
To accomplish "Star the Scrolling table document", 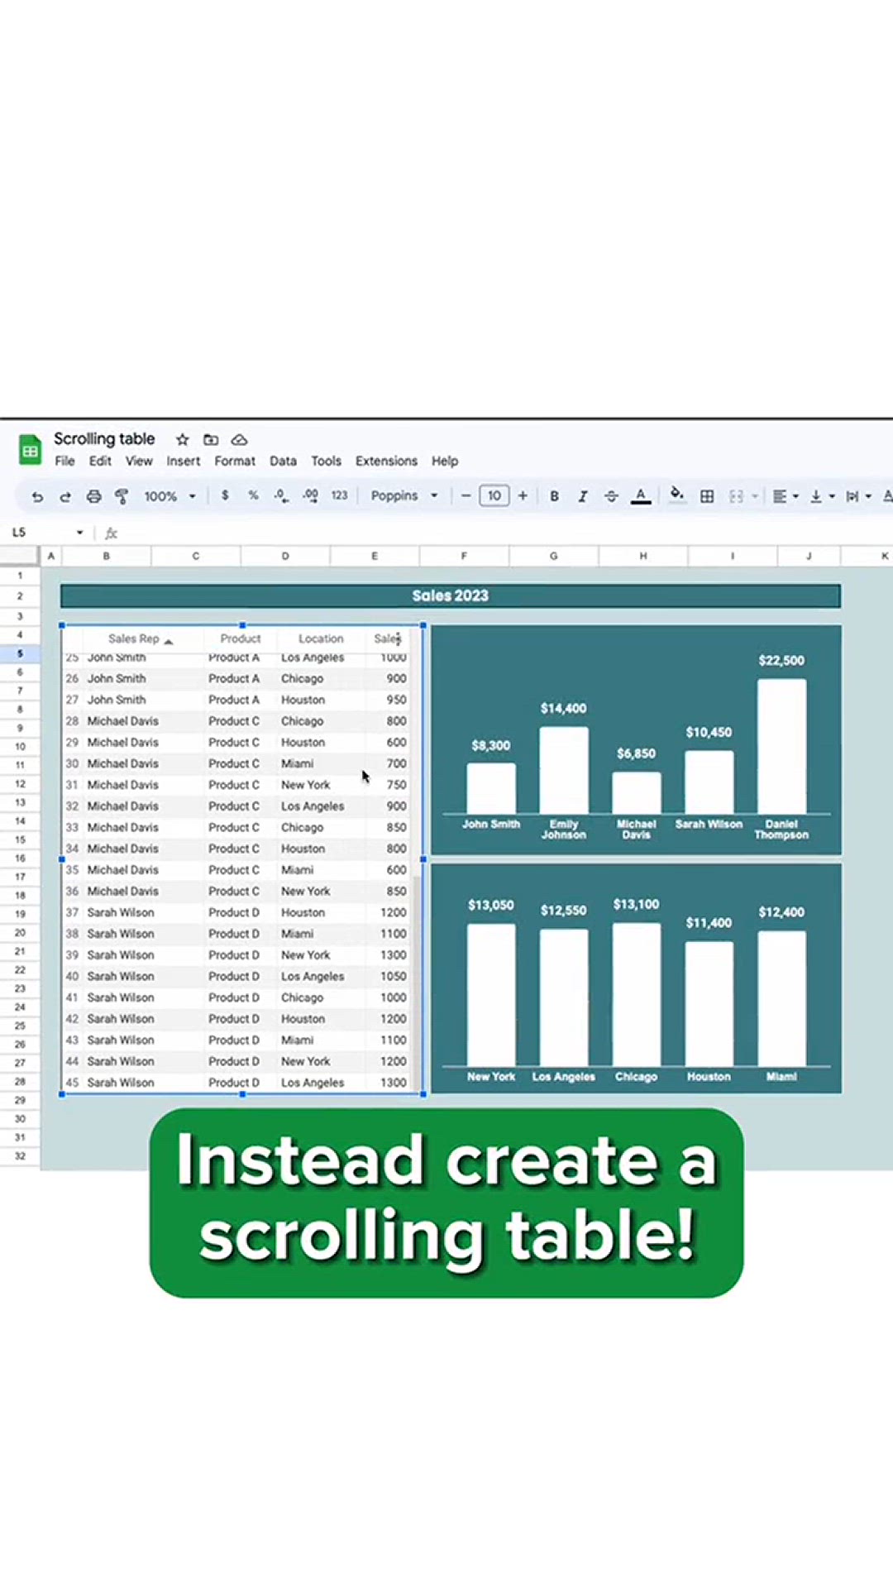I will (183, 440).
